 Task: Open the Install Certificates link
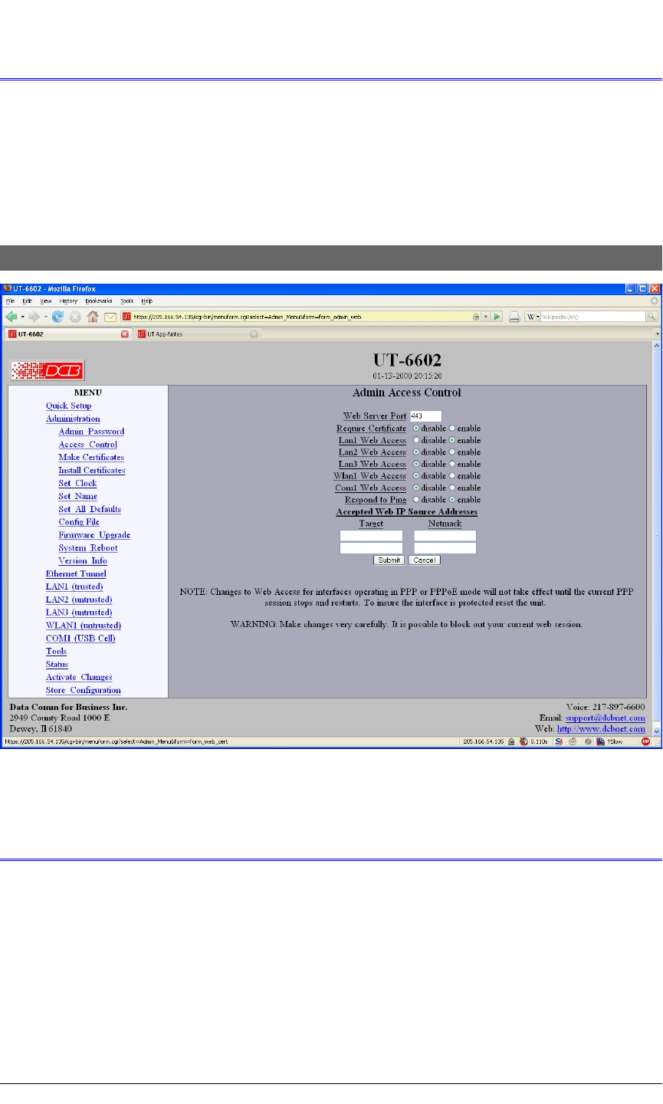pos(92,471)
